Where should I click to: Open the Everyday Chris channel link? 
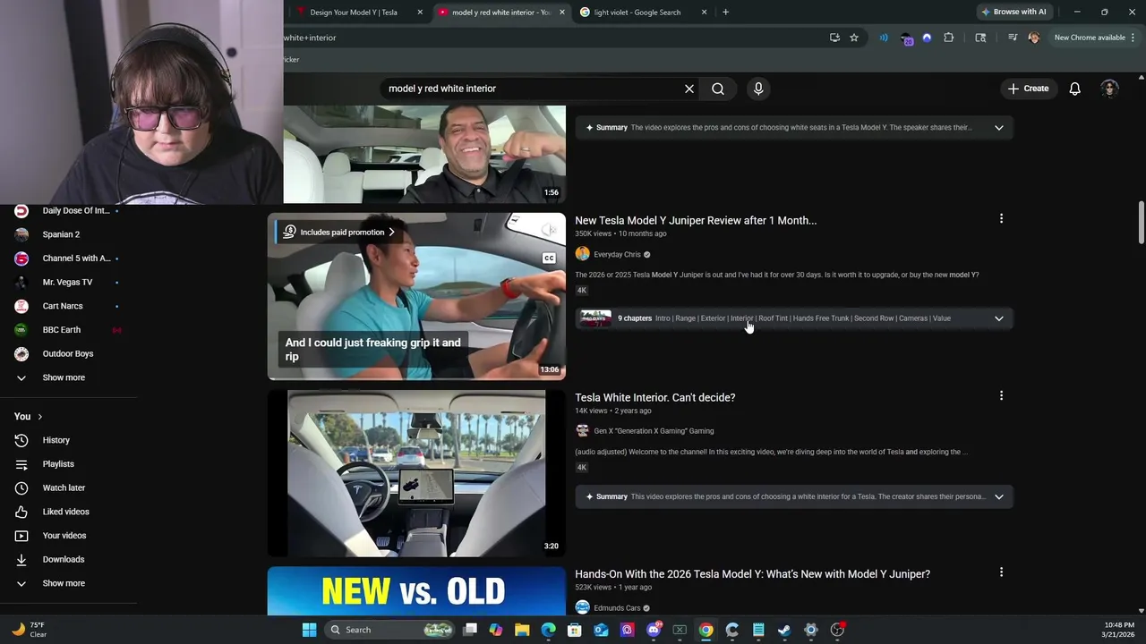[617, 255]
